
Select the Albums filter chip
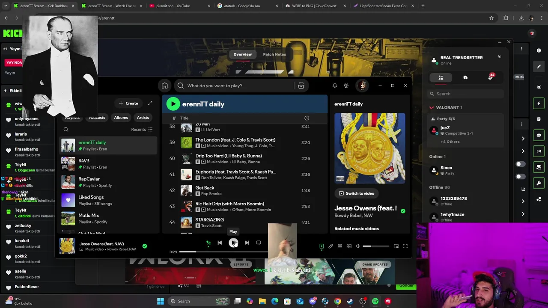pos(121,118)
